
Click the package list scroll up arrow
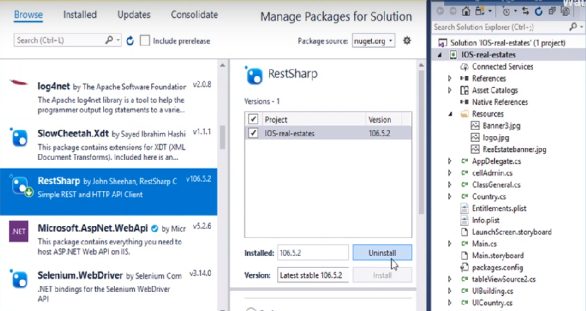(x=223, y=65)
